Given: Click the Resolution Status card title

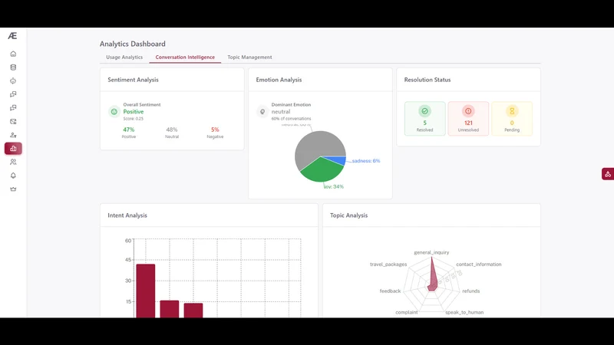Looking at the screenshot, I should tap(427, 80).
